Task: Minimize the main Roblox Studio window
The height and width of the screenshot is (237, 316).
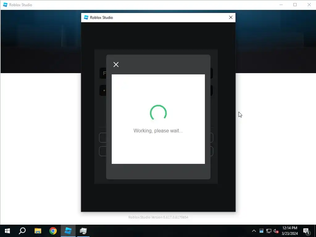Action: 281,5
